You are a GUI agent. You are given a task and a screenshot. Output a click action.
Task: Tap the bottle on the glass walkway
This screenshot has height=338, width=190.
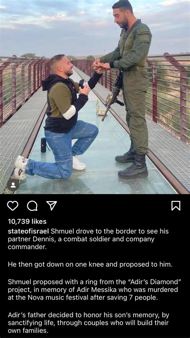[97, 105]
